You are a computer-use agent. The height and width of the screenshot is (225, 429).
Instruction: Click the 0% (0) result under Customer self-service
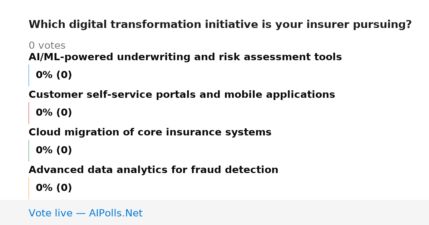(x=54, y=113)
